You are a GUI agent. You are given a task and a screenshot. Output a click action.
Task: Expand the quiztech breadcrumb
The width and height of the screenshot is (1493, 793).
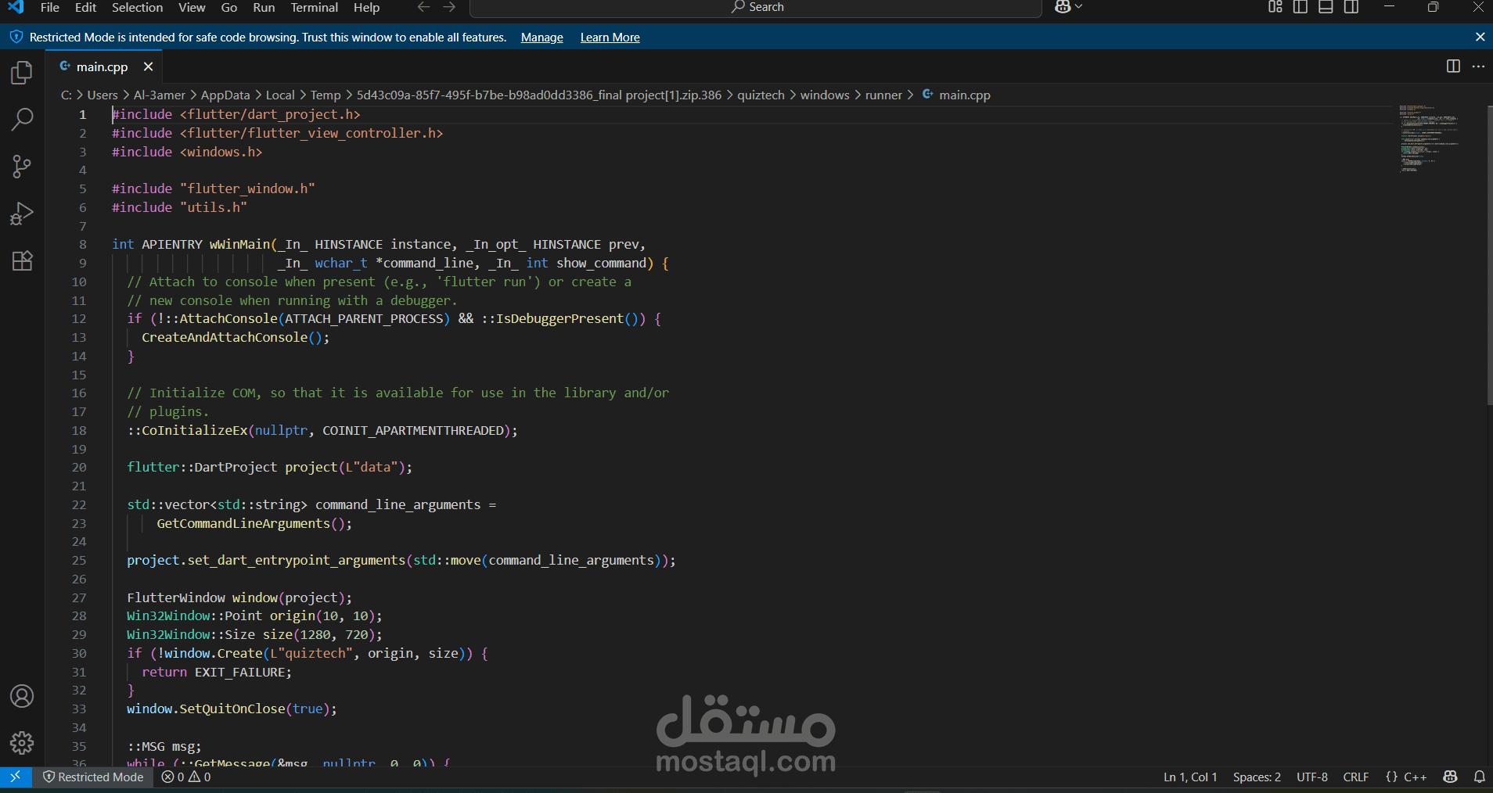[761, 95]
